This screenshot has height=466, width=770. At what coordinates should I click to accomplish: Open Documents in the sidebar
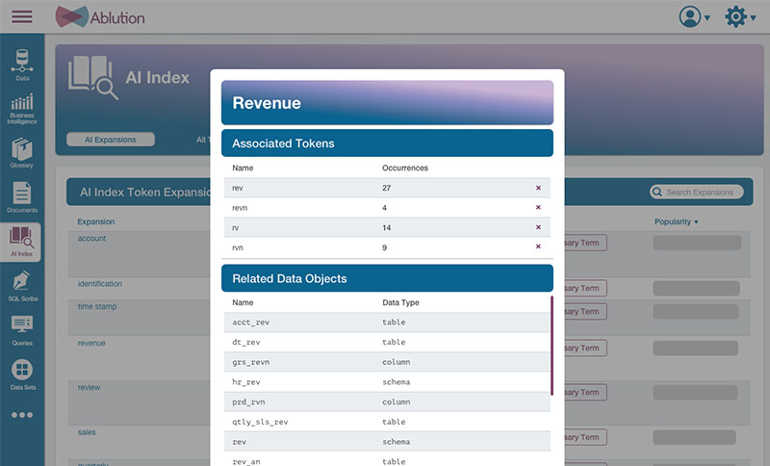click(22, 197)
